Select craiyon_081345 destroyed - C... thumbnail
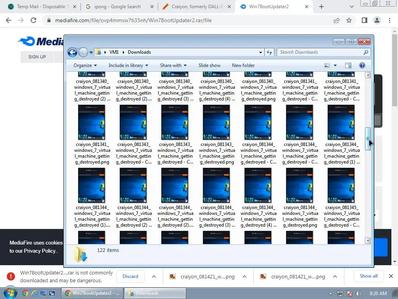 [x=341, y=185]
